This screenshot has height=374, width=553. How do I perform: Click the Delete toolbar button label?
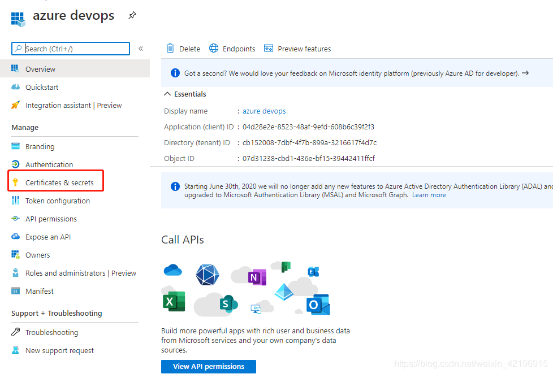pyautogui.click(x=189, y=49)
